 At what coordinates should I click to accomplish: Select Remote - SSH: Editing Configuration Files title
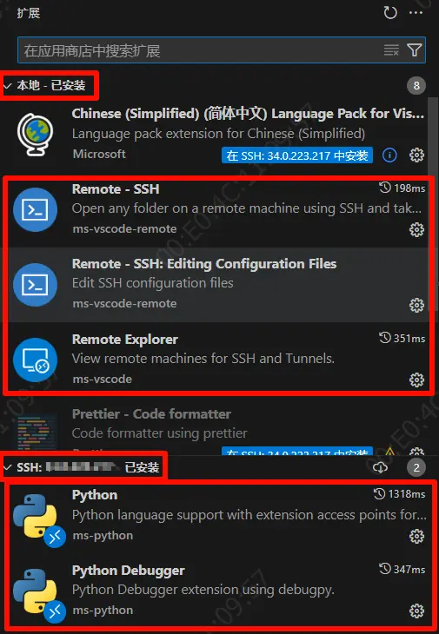[x=204, y=264]
